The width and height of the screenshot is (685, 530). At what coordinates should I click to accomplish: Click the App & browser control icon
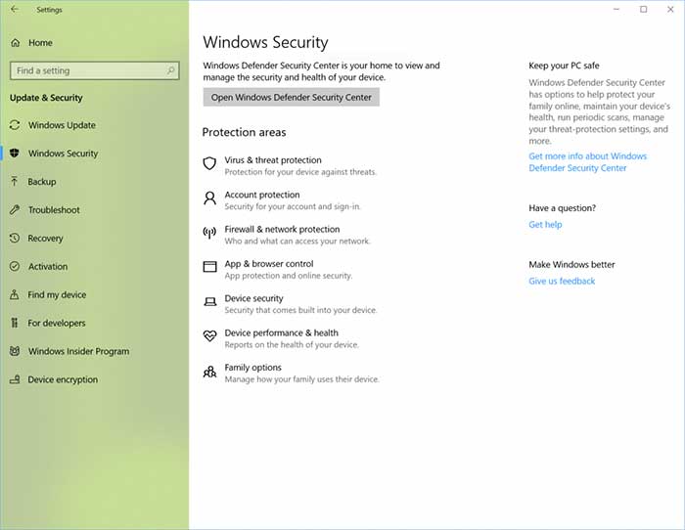tap(209, 267)
